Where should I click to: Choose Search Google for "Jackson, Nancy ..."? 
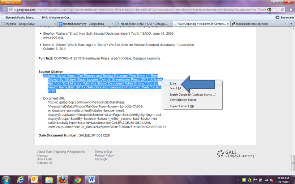pos(192,95)
